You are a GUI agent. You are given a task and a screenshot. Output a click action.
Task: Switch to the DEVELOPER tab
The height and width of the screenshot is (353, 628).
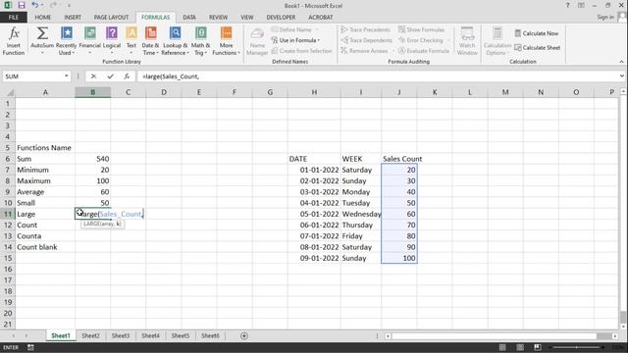tap(281, 18)
